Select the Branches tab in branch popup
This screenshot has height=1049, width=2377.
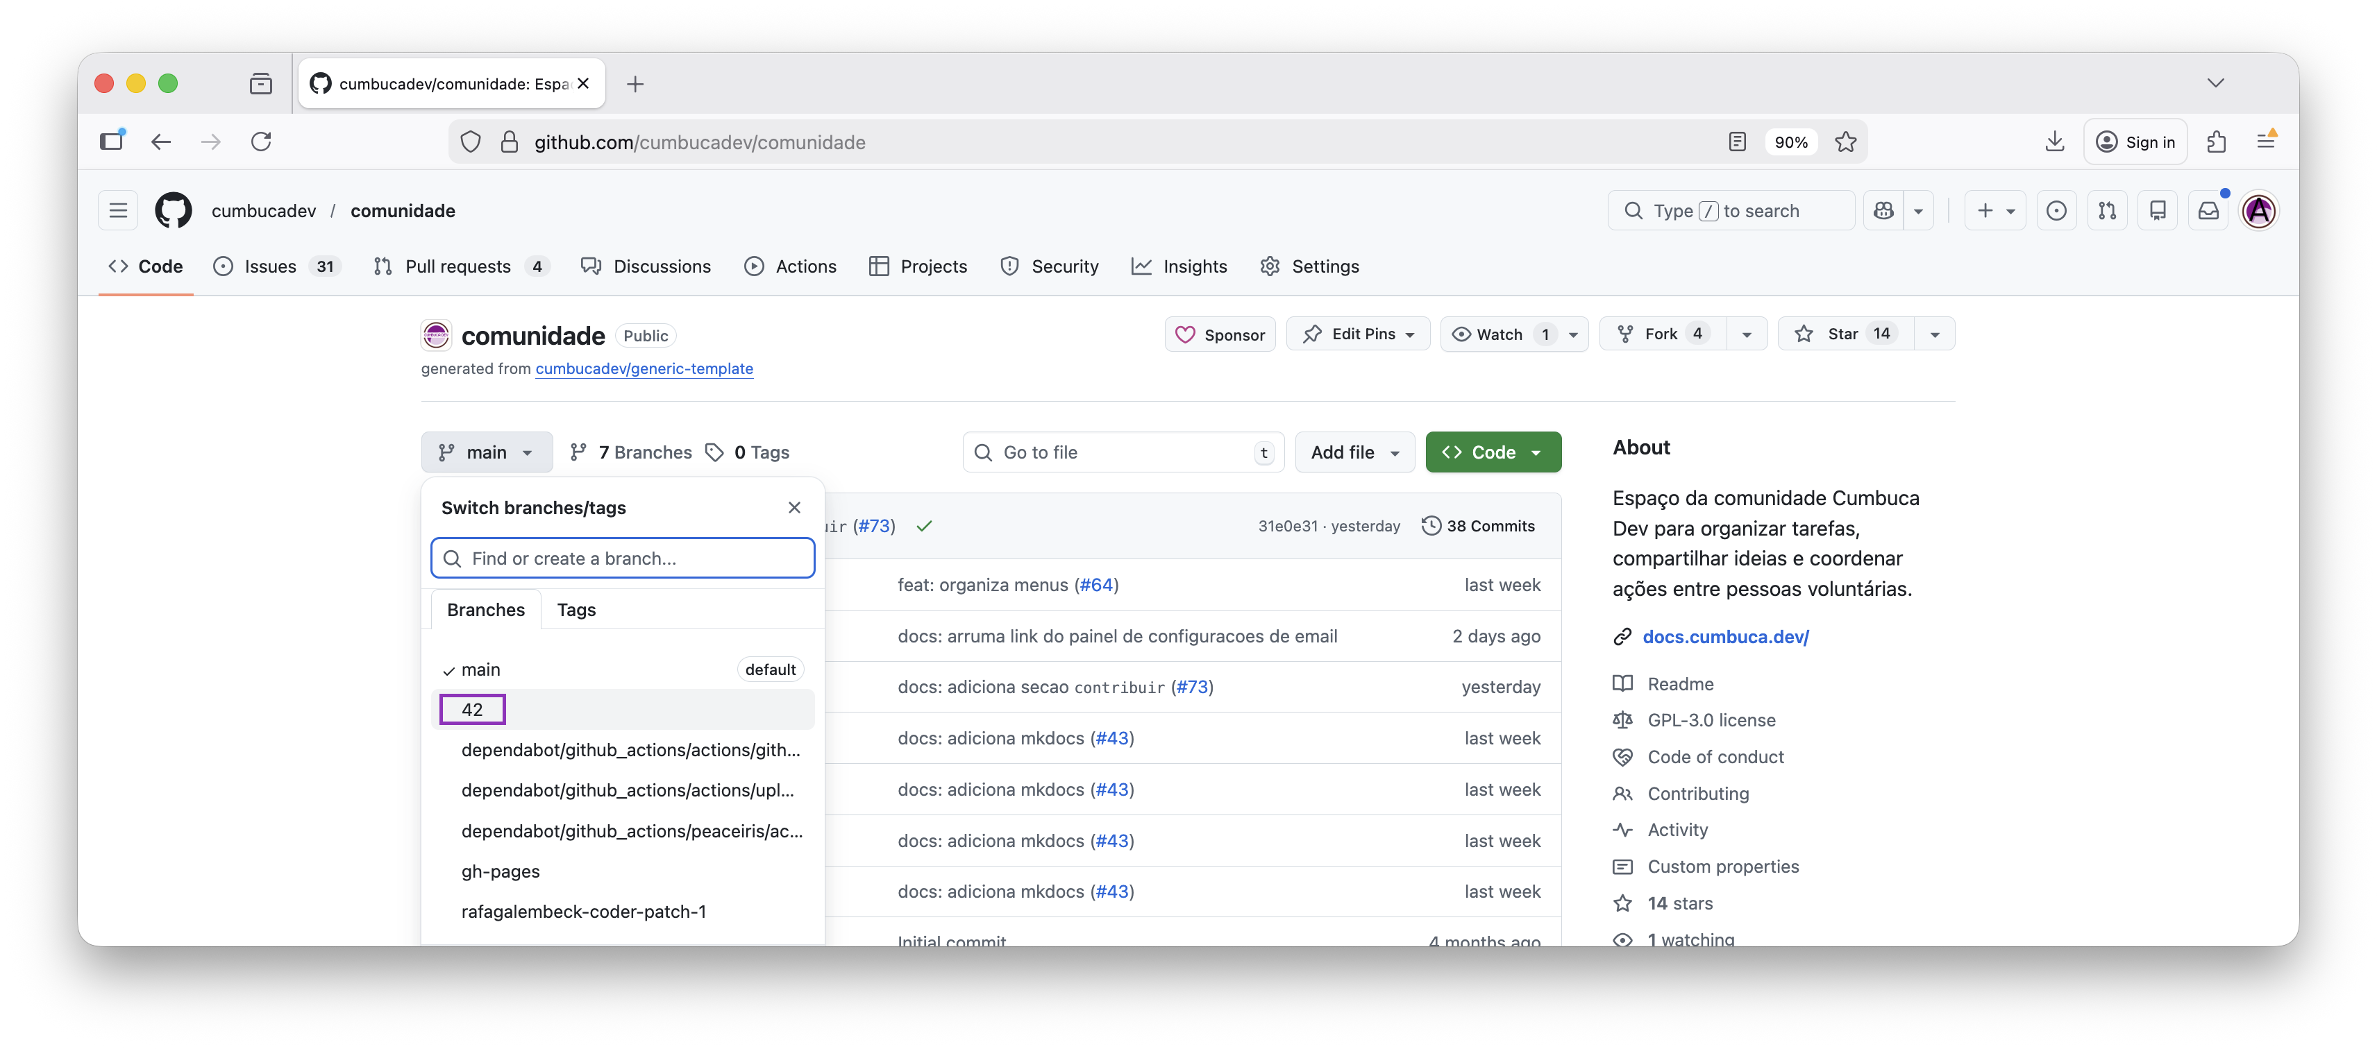[485, 611]
